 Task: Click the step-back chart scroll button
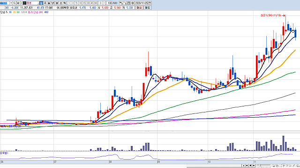(x=247, y=166)
